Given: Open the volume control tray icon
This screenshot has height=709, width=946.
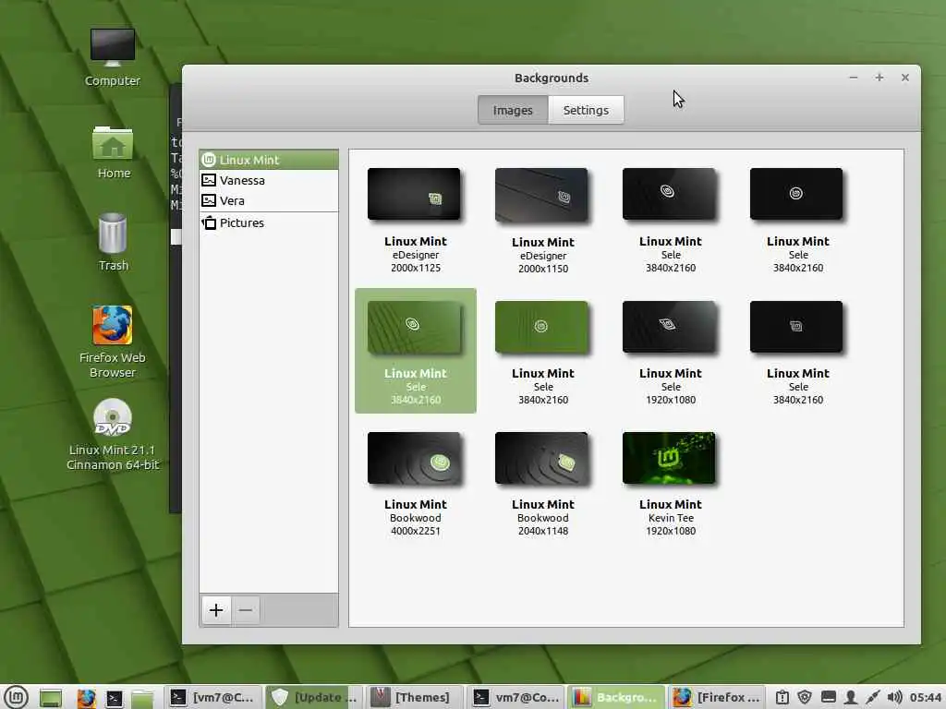Looking at the screenshot, I should [x=894, y=698].
